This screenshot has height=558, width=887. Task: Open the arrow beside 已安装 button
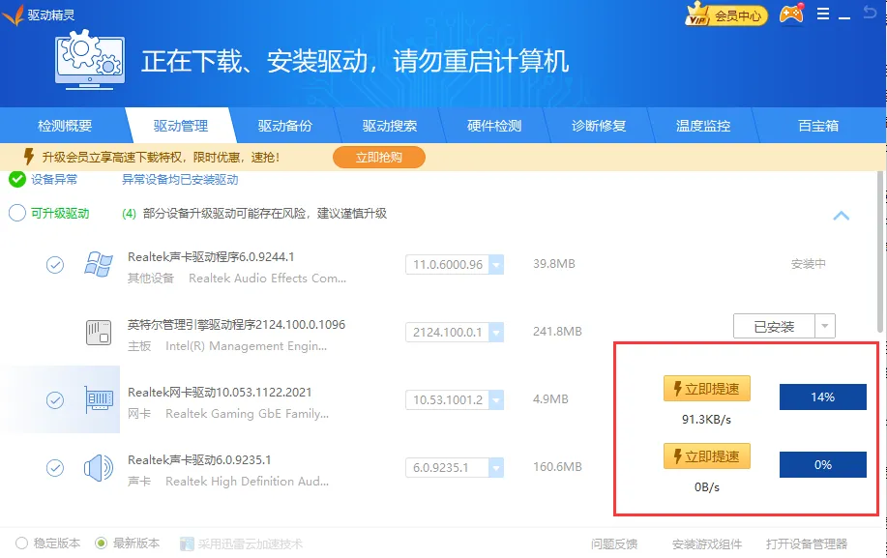[x=825, y=326]
